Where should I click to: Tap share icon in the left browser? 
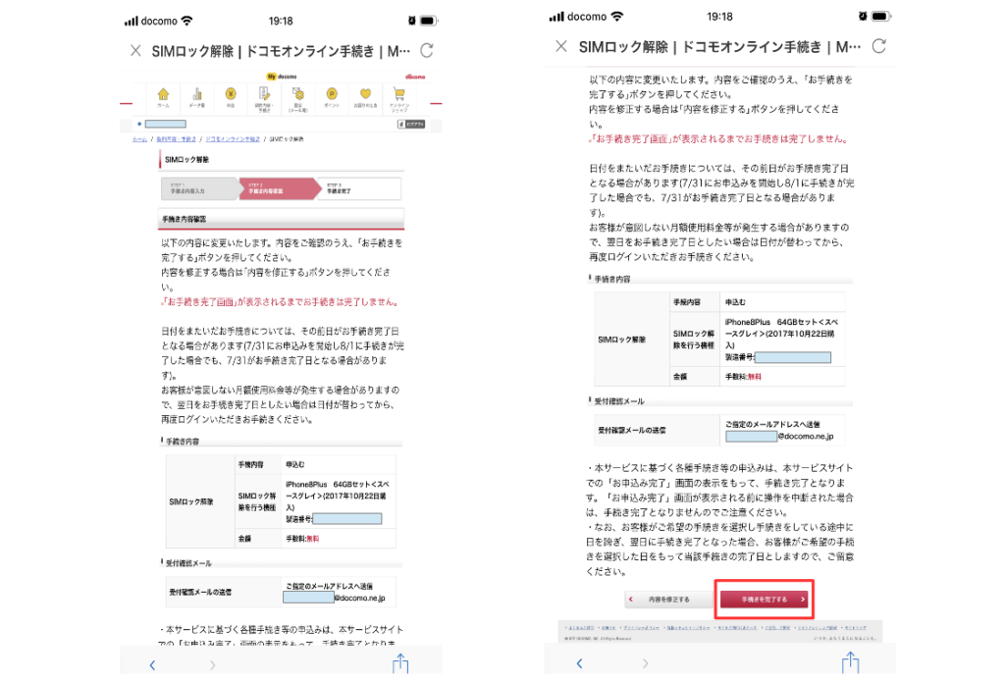(400, 664)
